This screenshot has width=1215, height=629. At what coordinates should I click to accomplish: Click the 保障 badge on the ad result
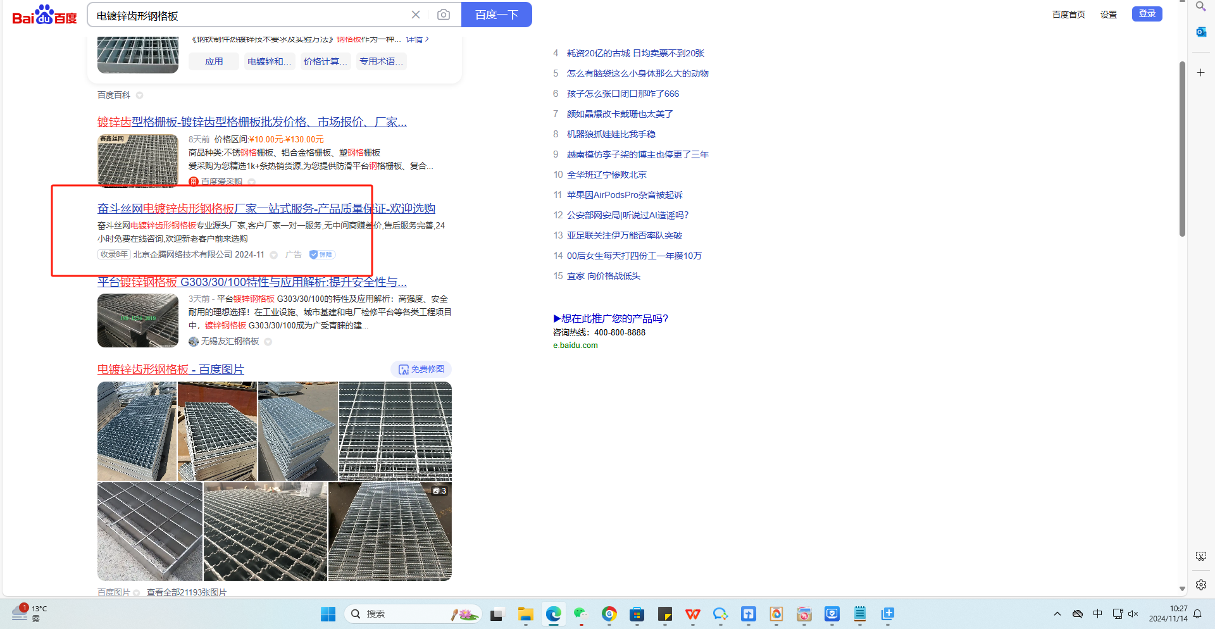coord(322,254)
